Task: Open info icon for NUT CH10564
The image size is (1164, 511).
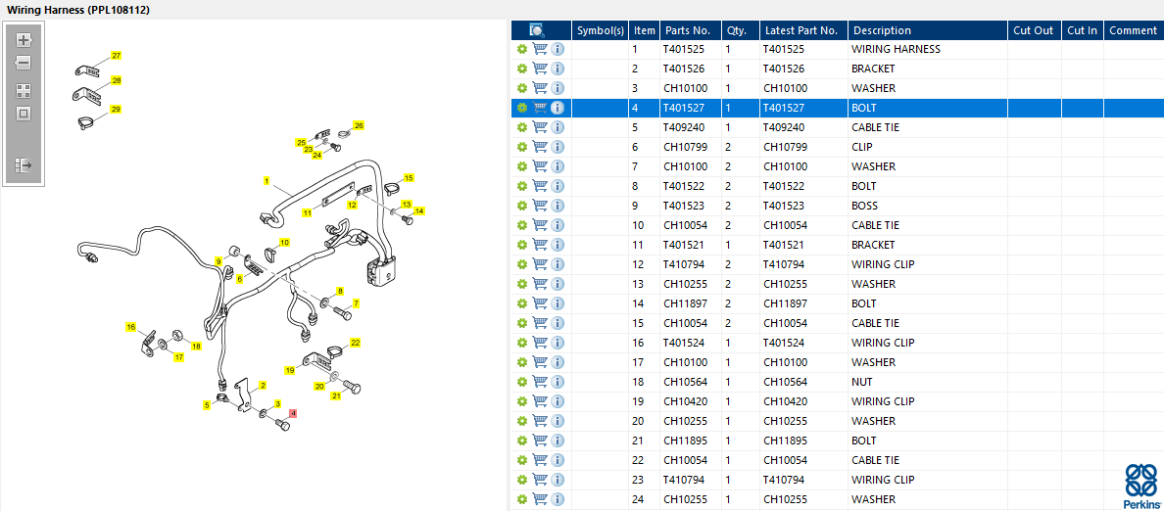Action: tap(558, 382)
